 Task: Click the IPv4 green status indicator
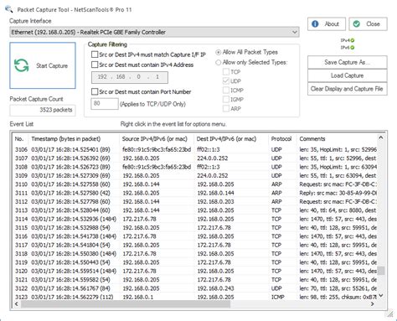(x=353, y=40)
